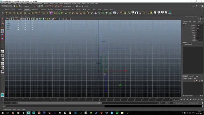Click the MEL command line input
Image resolution: width=204 pixels, height=115 pixels.
pyautogui.click(x=55, y=106)
